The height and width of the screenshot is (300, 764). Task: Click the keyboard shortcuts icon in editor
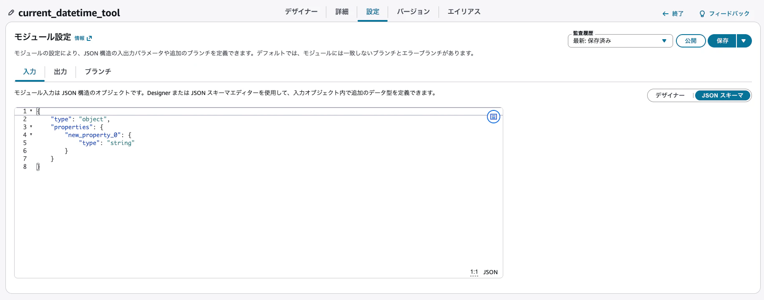click(x=494, y=117)
